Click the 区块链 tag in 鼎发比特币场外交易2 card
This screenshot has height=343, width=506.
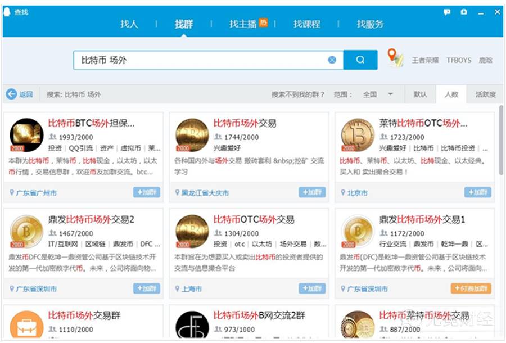click(95, 244)
